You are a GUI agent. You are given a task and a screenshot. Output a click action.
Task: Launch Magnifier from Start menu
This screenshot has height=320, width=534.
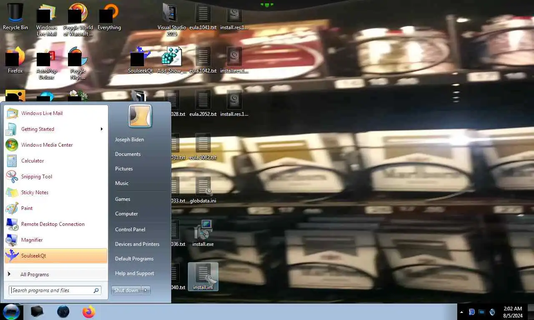click(56, 240)
